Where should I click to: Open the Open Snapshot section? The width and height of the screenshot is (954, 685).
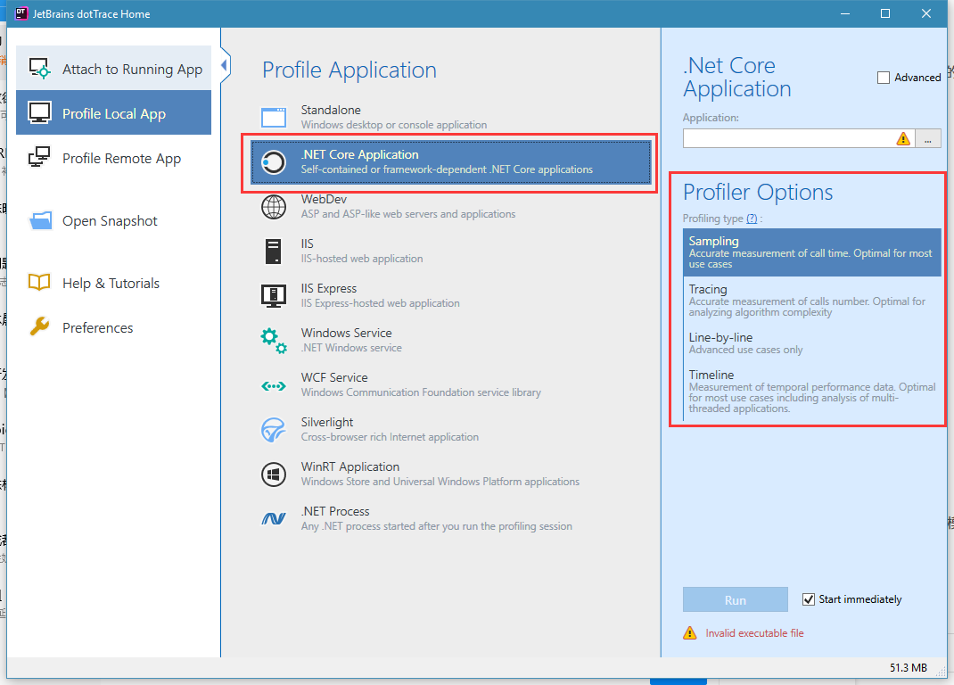[x=114, y=220]
